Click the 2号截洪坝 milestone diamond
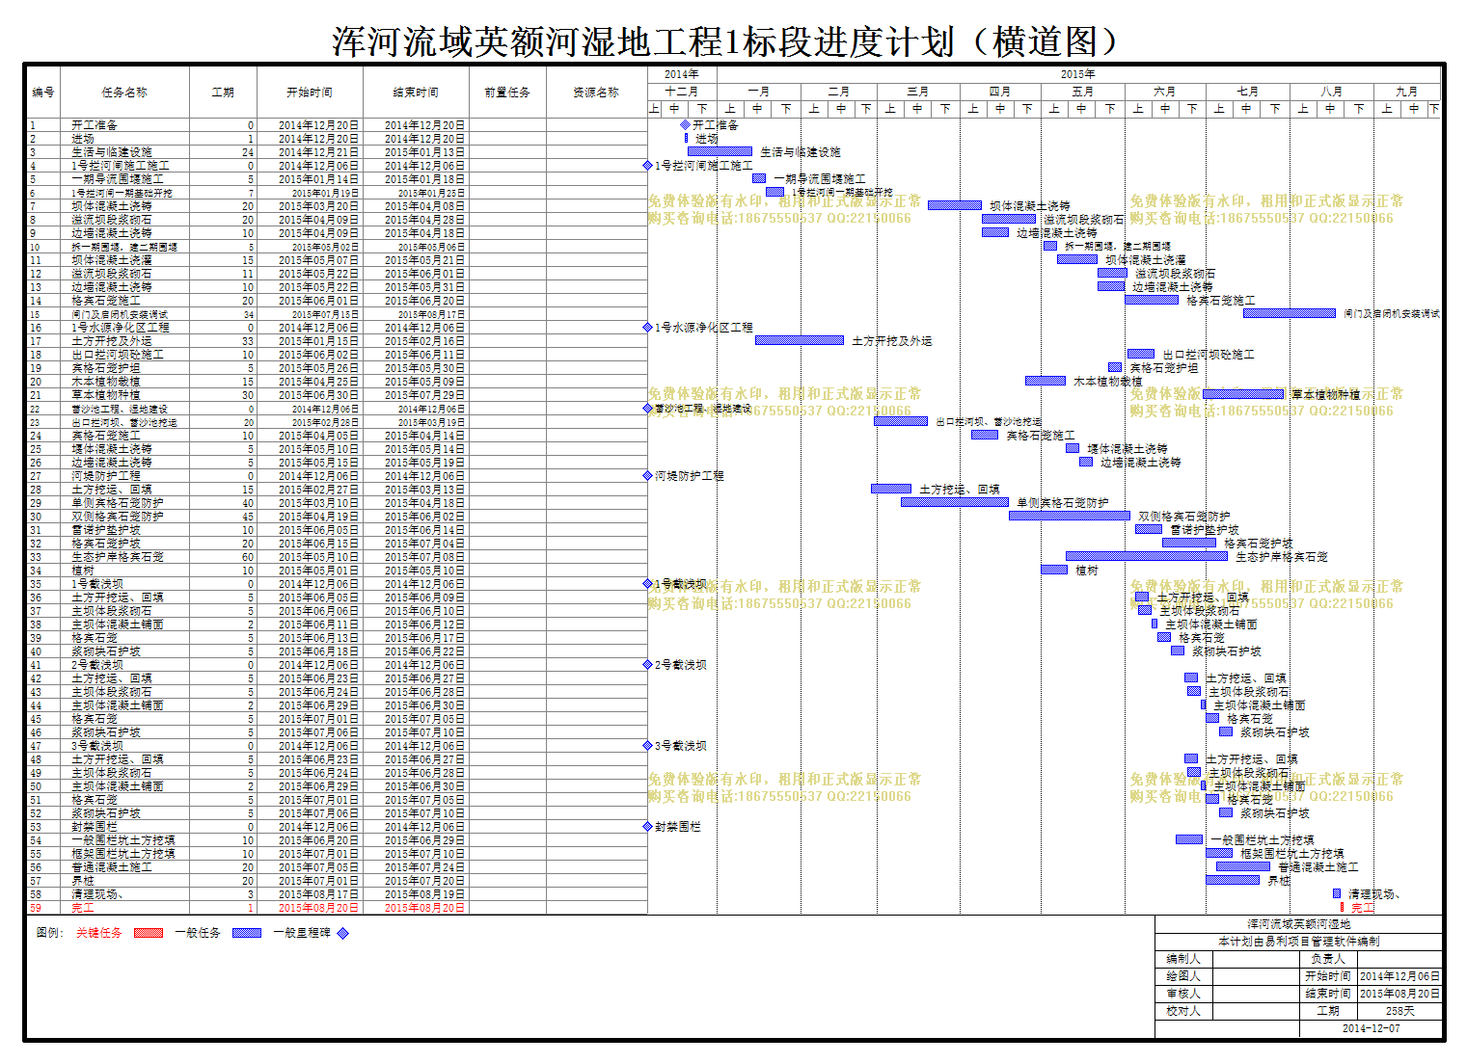Screen dimensions: 1467x1063 click(x=648, y=665)
